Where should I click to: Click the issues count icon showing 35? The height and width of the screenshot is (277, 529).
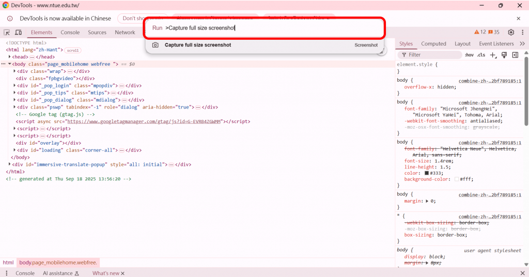493,32
